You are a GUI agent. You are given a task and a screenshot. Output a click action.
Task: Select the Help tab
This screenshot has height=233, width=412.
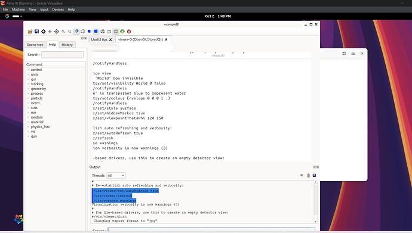[53, 45]
